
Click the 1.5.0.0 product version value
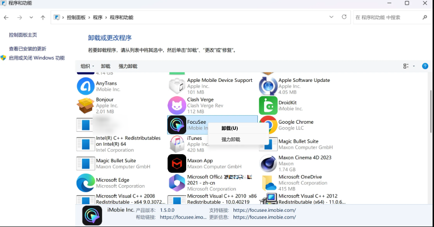pyautogui.click(x=167, y=210)
